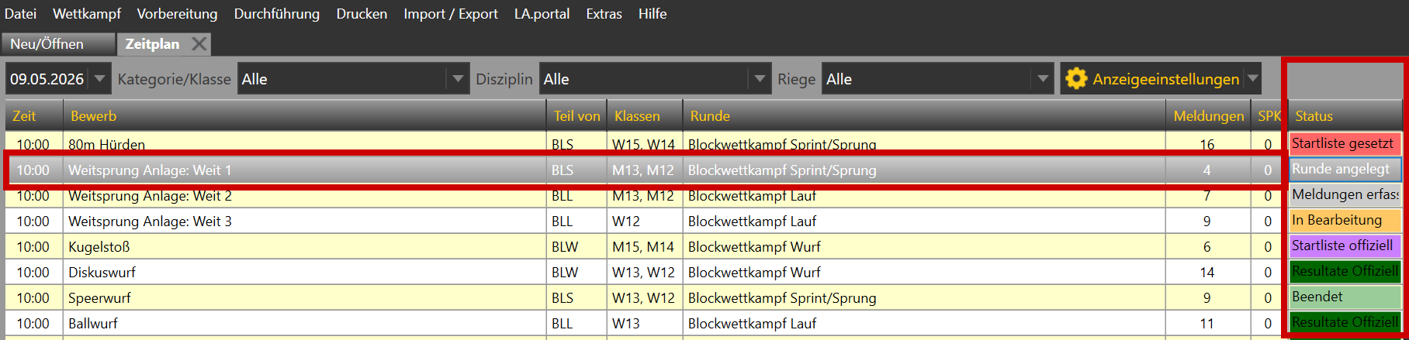This screenshot has width=1409, height=340.
Task: Open the Riege combo box
Action: click(x=937, y=79)
